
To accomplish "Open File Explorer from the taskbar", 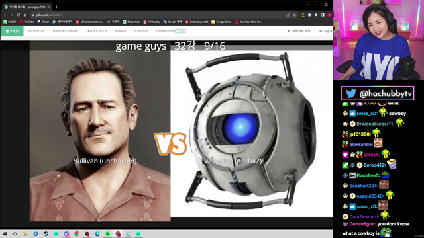I will [25, 234].
